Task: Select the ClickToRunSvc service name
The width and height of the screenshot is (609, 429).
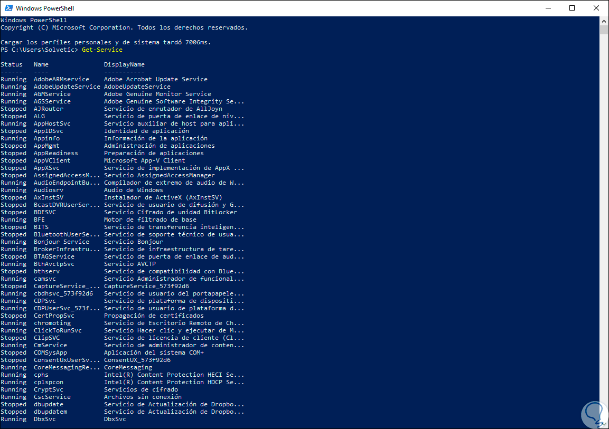Action: (x=58, y=330)
